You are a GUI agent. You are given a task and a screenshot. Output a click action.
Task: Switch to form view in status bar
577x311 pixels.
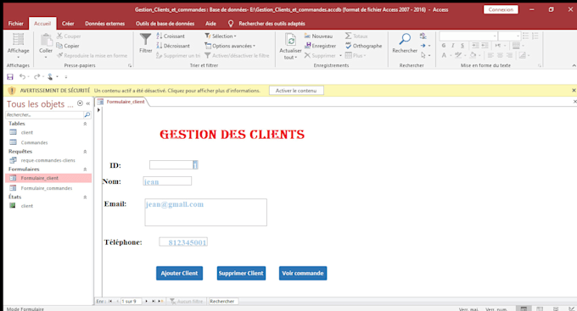click(524, 308)
